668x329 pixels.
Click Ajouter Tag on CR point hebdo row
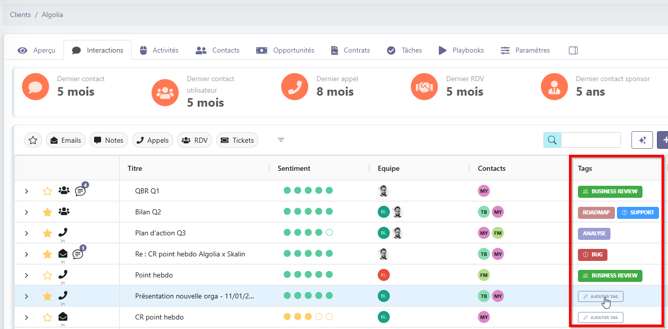tap(600, 317)
